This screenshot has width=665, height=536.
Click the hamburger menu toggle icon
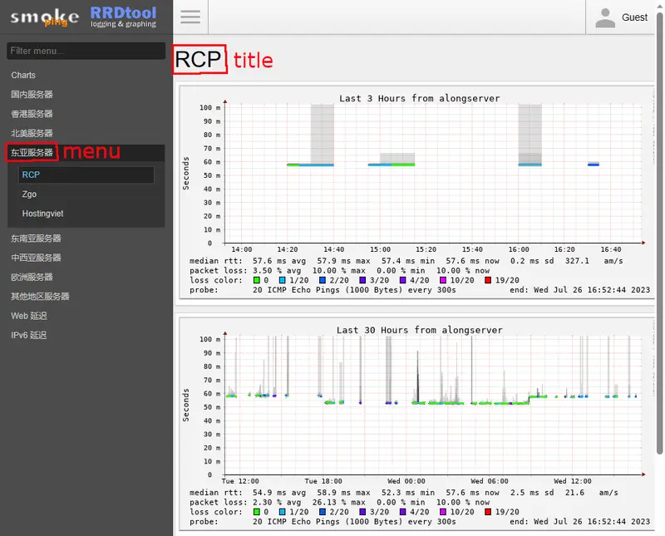[x=190, y=17]
